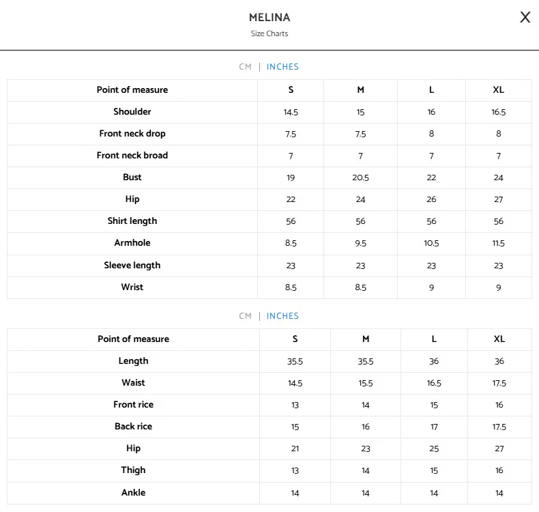Select the Thigh row label
This screenshot has width=539, height=512.
pyautogui.click(x=133, y=470)
